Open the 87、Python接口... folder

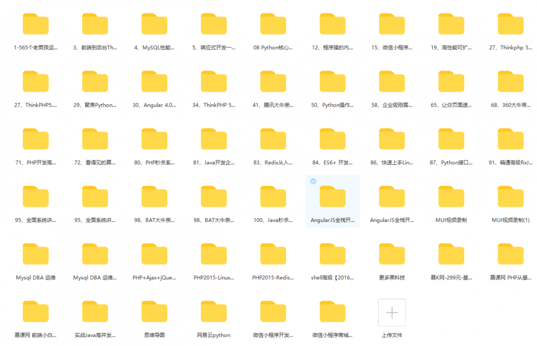click(x=451, y=139)
